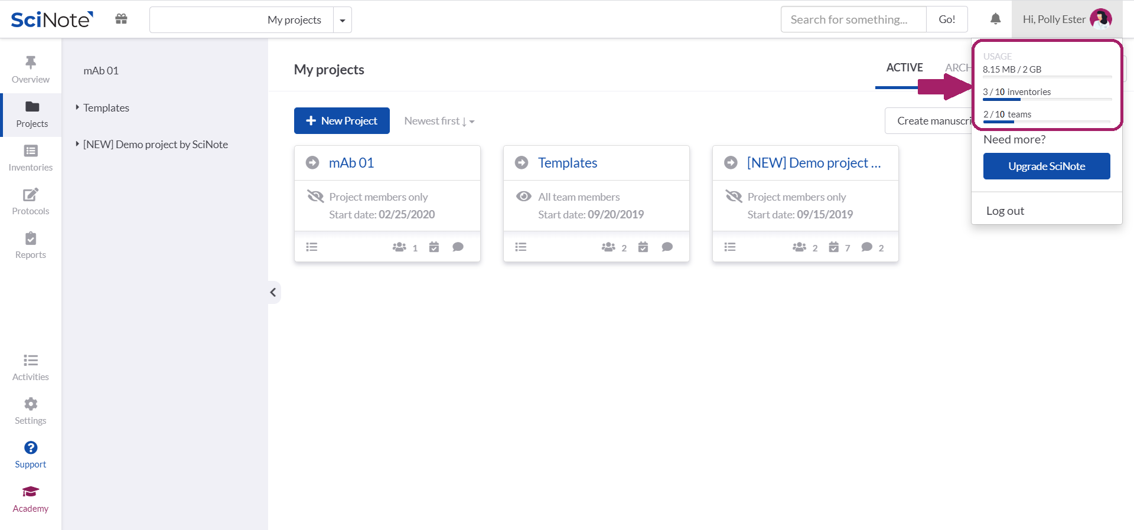Viewport: 1134px width, 530px height.
Task: Open list view icon on mAb 01 card
Action: [312, 247]
